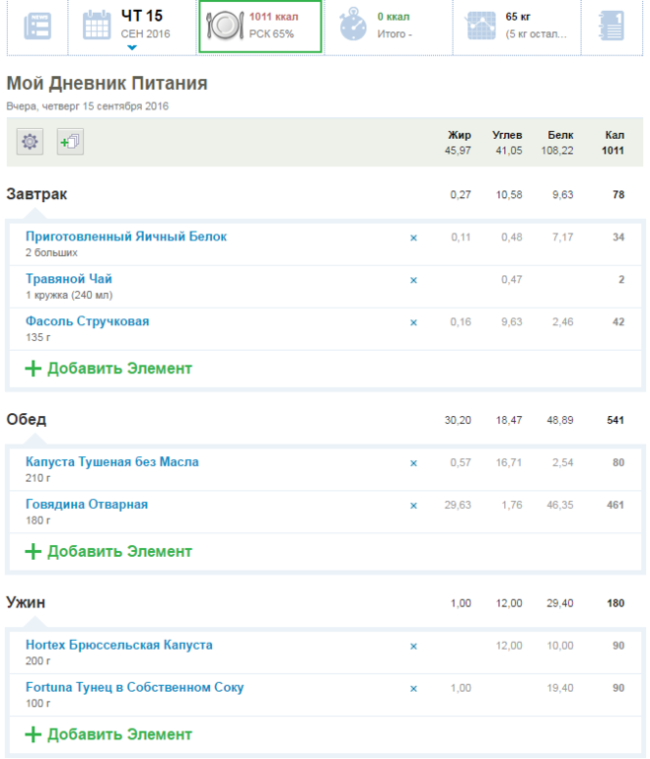Click the copy meals icon with plus
Image resolution: width=650 pixels, height=759 pixels.
click(x=70, y=142)
